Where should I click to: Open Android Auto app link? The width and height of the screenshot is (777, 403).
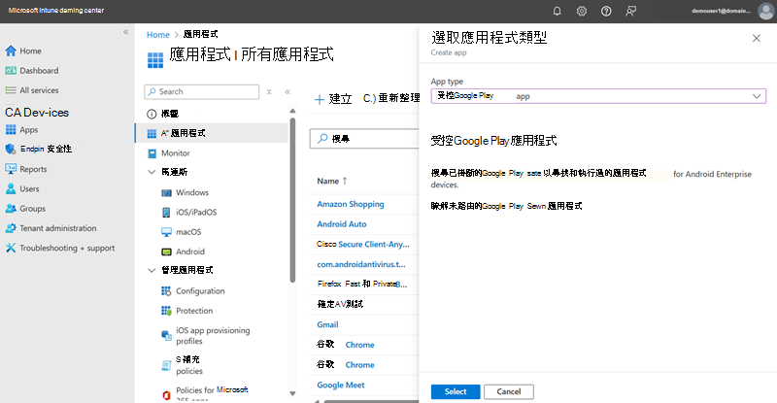pos(342,224)
